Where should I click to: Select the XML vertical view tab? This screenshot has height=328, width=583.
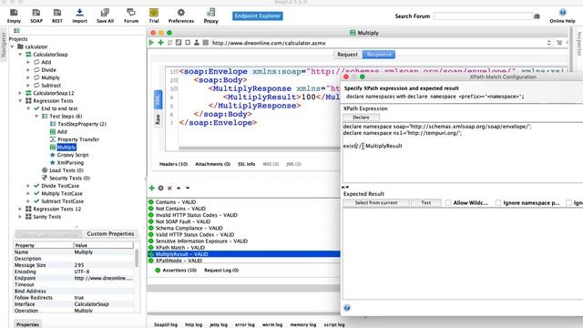pyautogui.click(x=158, y=99)
